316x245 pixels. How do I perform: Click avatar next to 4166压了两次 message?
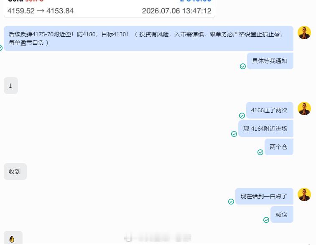[304, 109]
